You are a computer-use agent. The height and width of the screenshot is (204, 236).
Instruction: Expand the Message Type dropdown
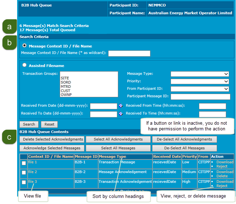point(200,74)
